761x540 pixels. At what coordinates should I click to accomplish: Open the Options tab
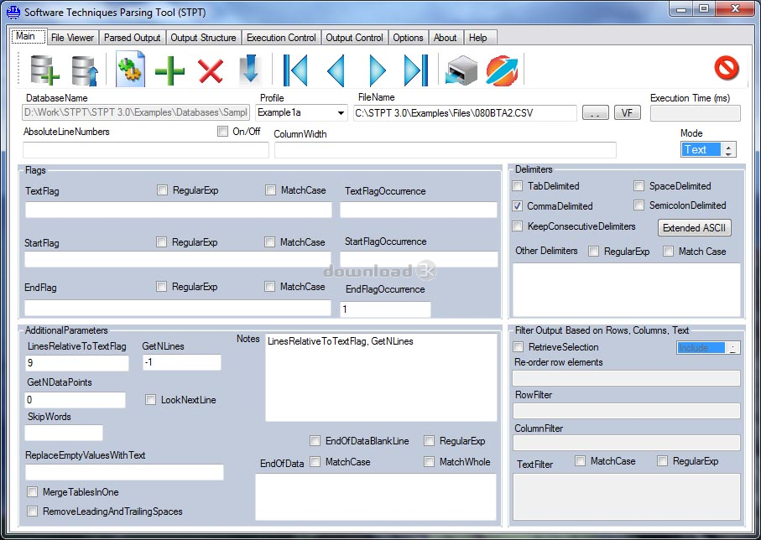(408, 38)
